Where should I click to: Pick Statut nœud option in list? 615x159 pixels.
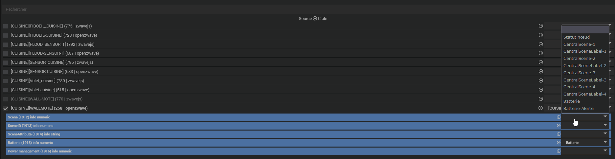coord(576,37)
